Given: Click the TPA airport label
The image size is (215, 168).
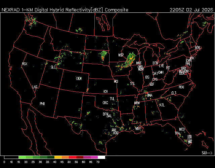Looking at the screenshot, I should (x=177, y=133).
